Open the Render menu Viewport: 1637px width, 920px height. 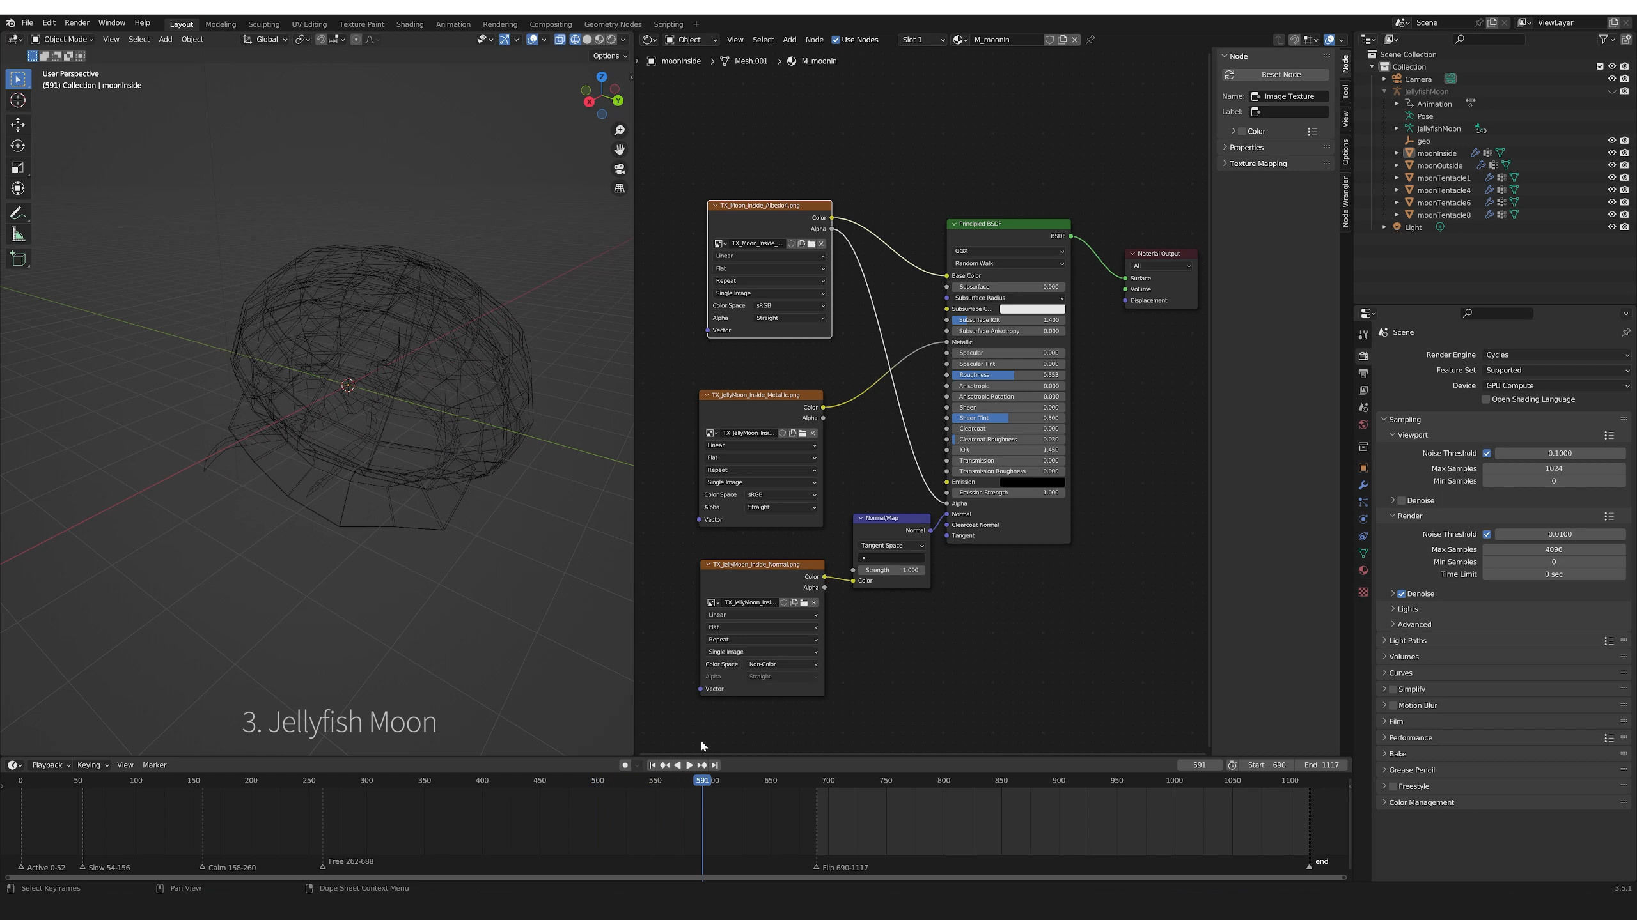coord(77,22)
